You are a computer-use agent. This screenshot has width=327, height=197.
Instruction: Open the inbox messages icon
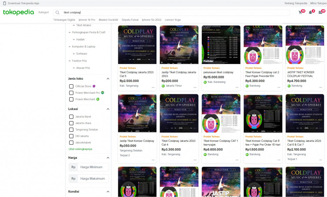(321, 12)
